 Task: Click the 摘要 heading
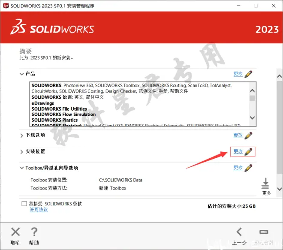click(x=25, y=51)
